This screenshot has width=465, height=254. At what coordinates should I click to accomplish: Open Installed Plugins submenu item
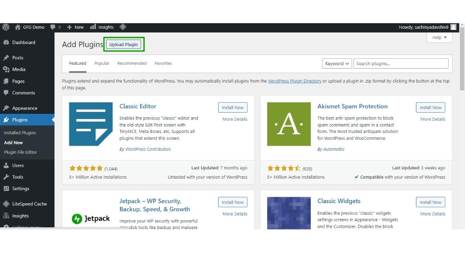tap(20, 133)
